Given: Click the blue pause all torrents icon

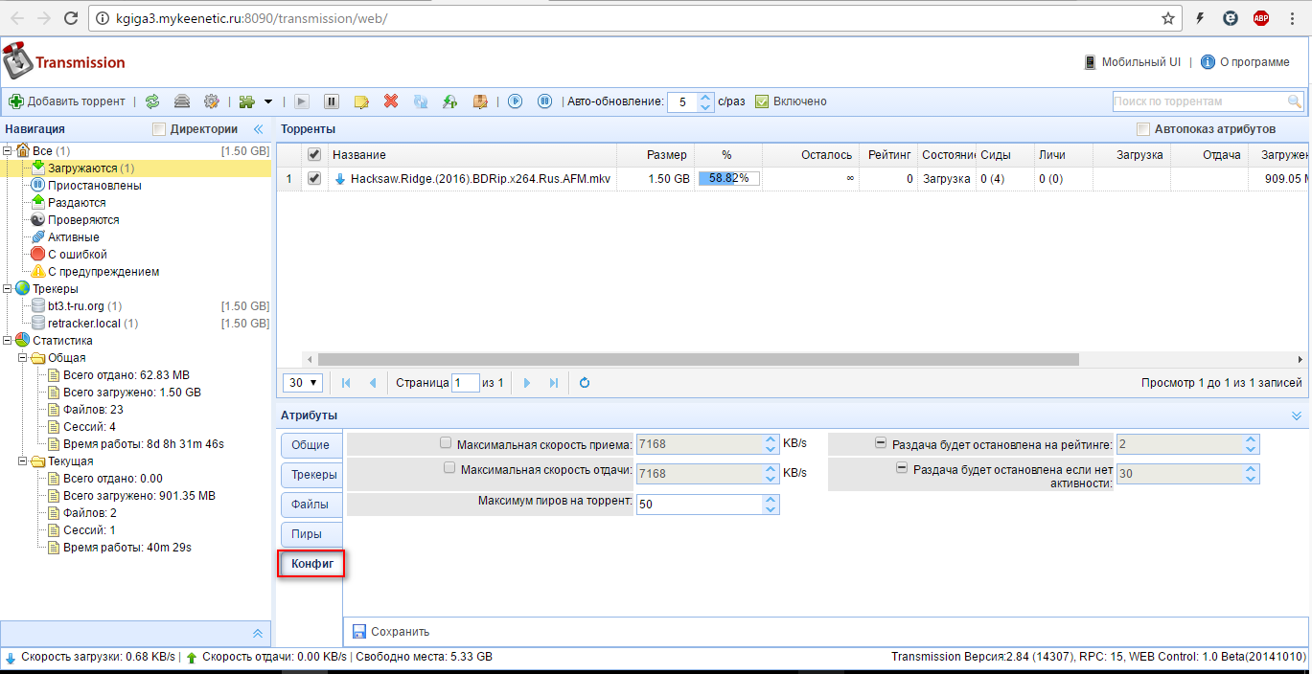Looking at the screenshot, I should coord(544,101).
